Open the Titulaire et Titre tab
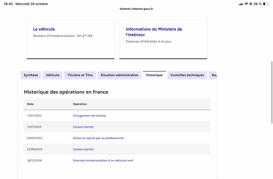Image resolution: width=273 pixels, height=179 pixels. [80, 75]
